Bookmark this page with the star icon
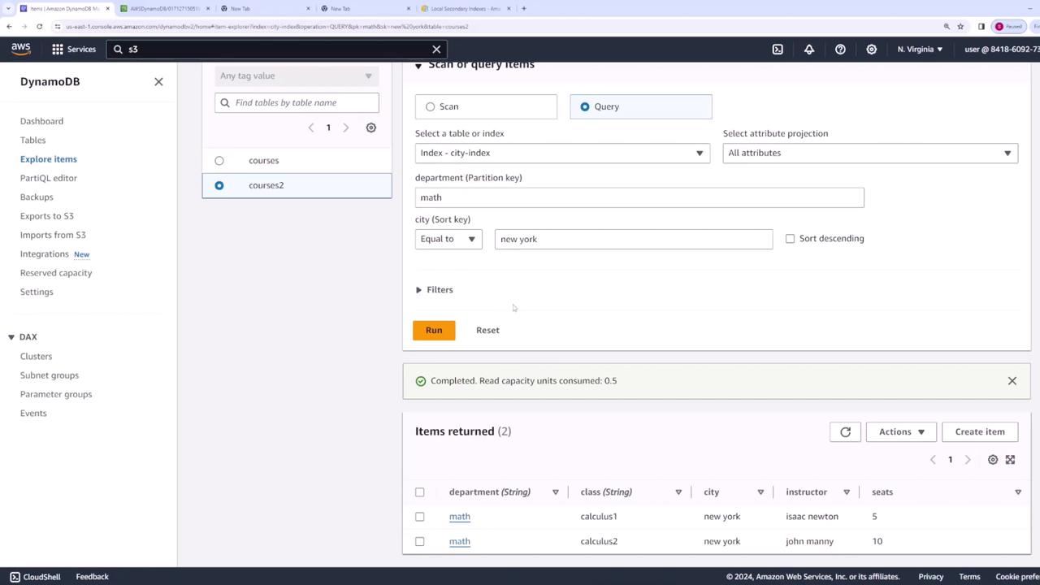 click(960, 26)
